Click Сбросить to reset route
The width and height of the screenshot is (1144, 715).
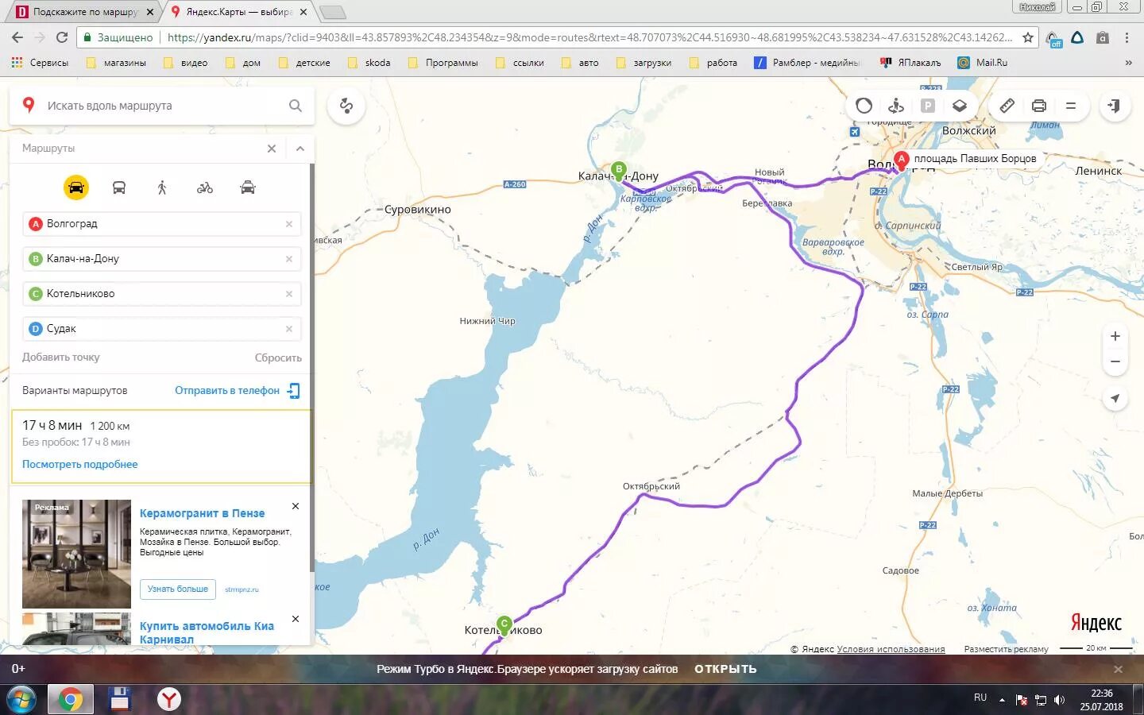coord(278,358)
